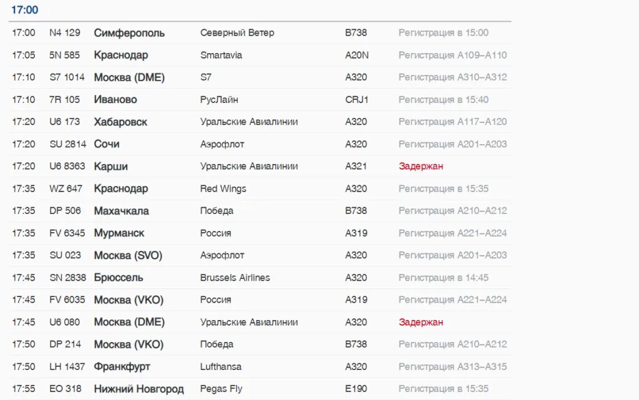Open flight S7 1014 to Москва (DME)
The image size is (639, 400).
pyautogui.click(x=260, y=77)
